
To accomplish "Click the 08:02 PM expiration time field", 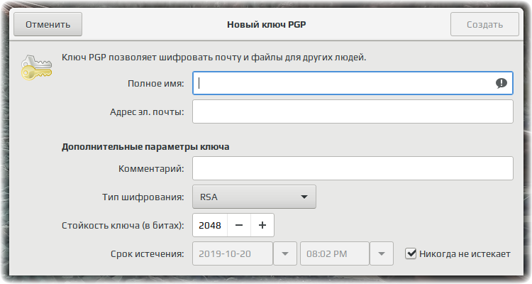I will point(335,253).
